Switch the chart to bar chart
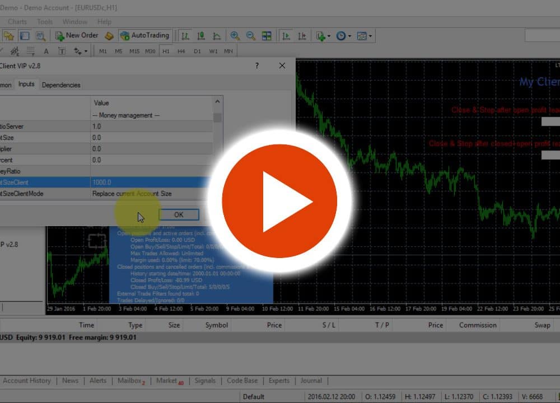Viewport: 560px width, 403px height. click(x=185, y=36)
